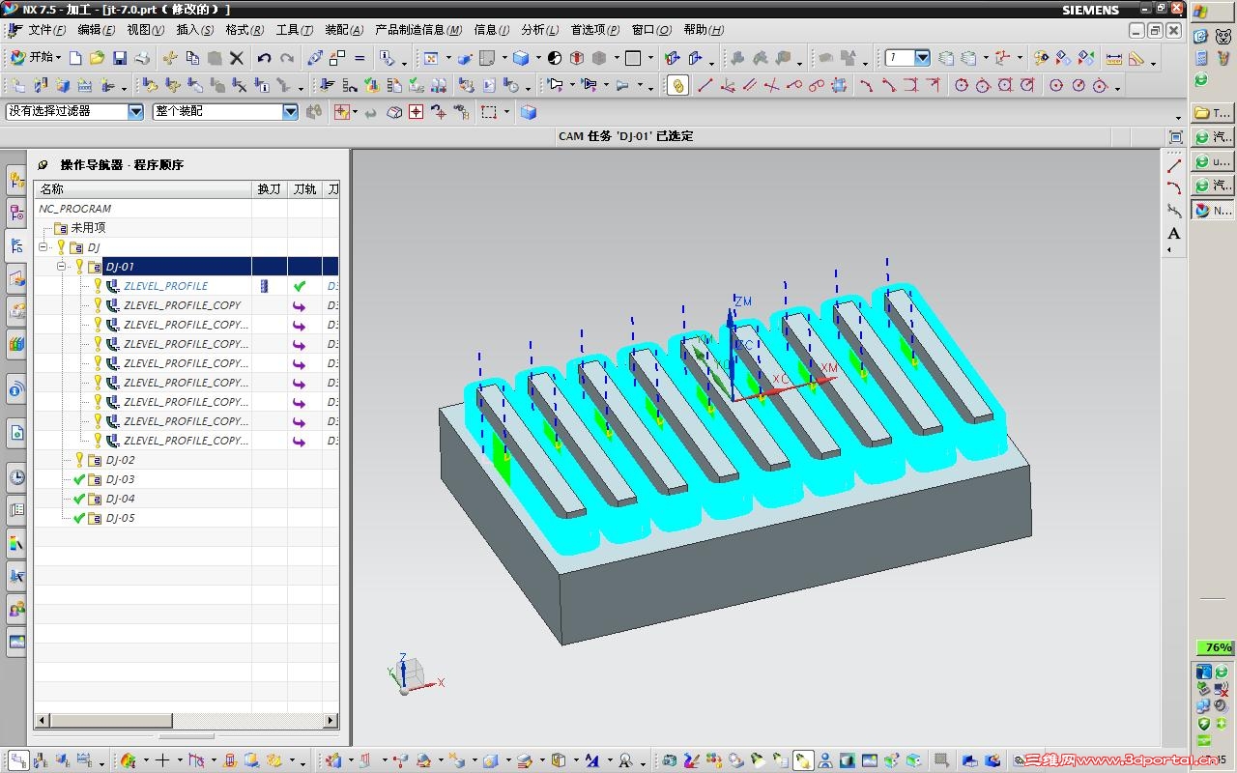Open the Help (帮助) menu
Viewport: 1237px width, 773px height.
point(704,30)
